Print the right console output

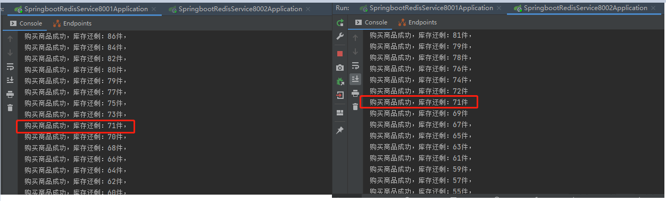(x=355, y=93)
